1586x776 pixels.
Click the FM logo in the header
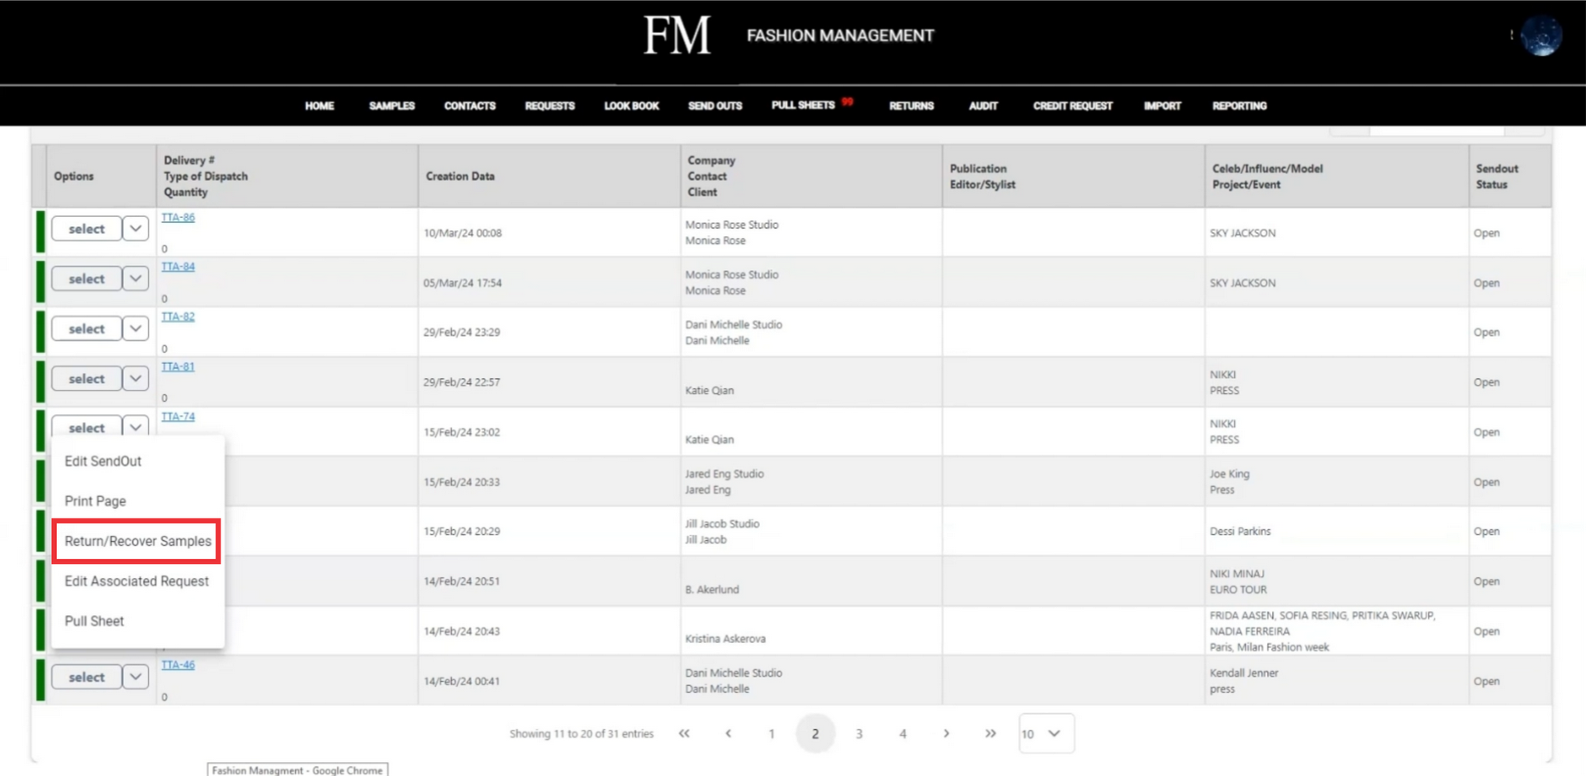coord(677,35)
